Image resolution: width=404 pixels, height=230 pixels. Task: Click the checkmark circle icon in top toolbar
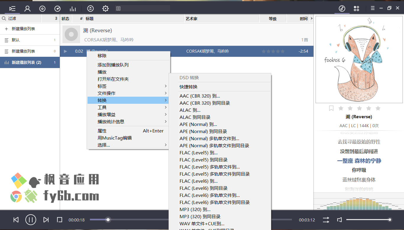coord(57,9)
